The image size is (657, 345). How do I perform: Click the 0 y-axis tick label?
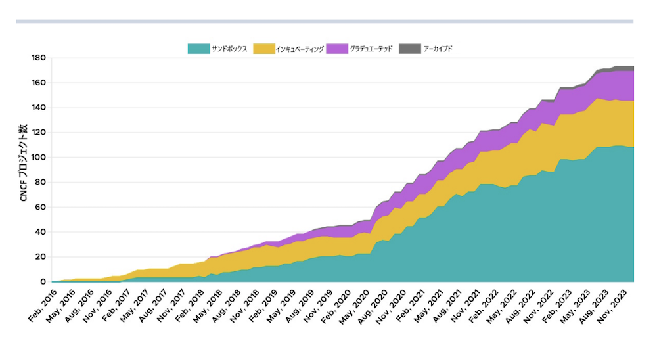(43, 282)
